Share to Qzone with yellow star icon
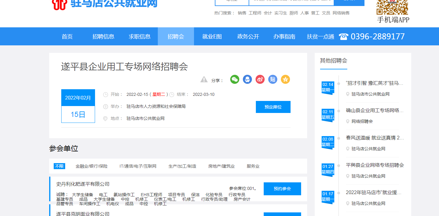The width and height of the screenshot is (439, 216). click(285, 79)
